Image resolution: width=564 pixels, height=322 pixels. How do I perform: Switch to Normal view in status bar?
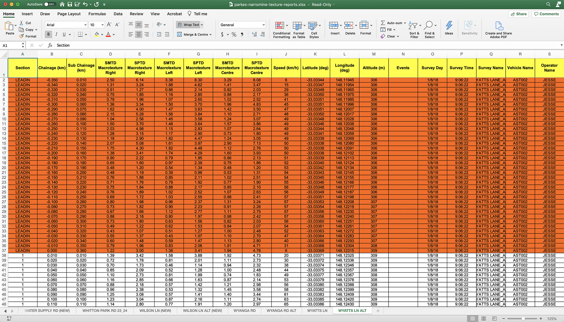473,319
